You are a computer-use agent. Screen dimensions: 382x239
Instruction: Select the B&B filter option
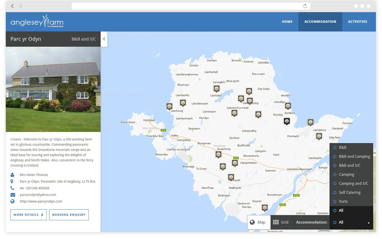pos(343,148)
